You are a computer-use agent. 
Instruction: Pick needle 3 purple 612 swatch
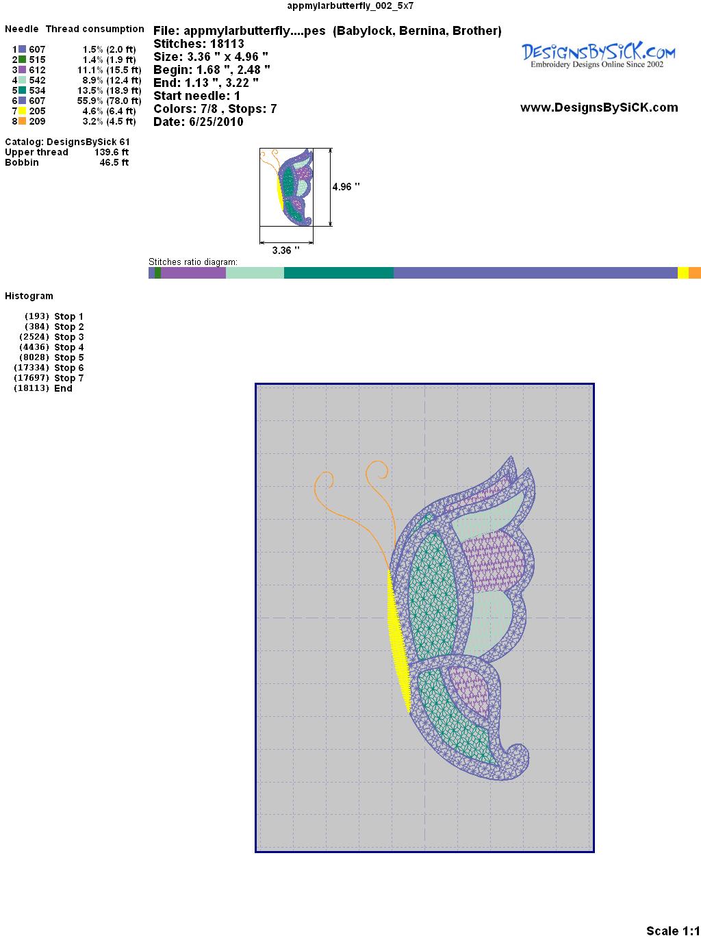tap(23, 70)
